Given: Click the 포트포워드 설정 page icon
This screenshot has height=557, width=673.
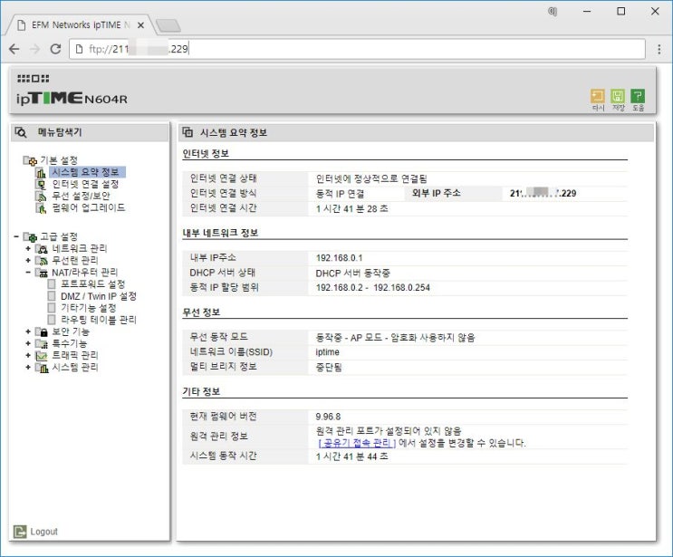Looking at the screenshot, I should tap(52, 284).
